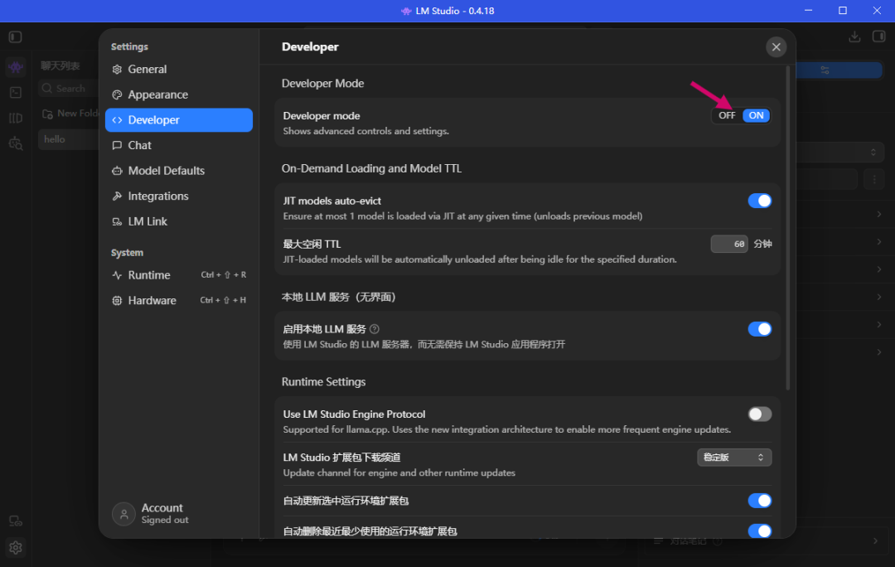Click the robot icon beside Model Defaults
The width and height of the screenshot is (895, 567).
click(x=117, y=171)
